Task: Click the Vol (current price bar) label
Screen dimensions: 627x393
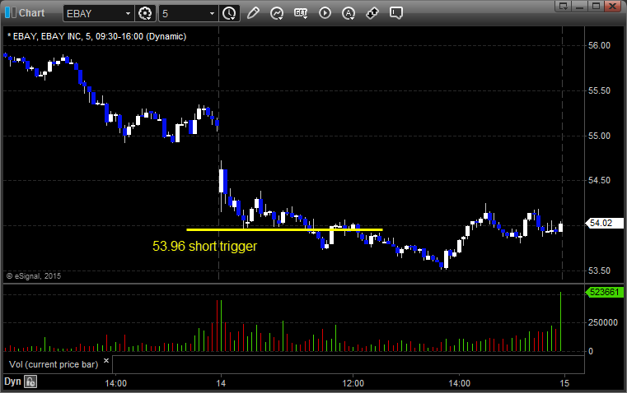Action: pos(54,364)
